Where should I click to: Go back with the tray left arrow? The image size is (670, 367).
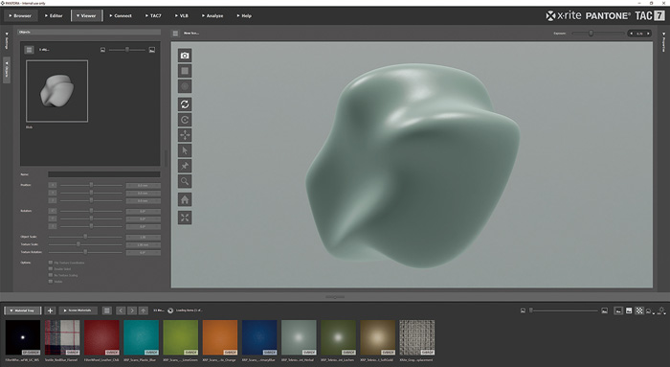coord(121,310)
